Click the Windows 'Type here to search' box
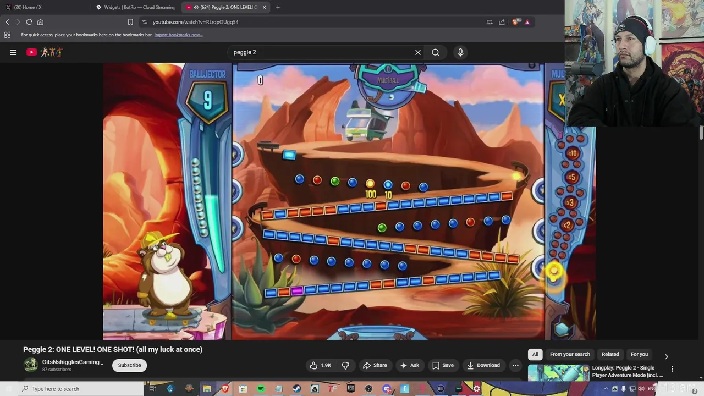 (80, 389)
